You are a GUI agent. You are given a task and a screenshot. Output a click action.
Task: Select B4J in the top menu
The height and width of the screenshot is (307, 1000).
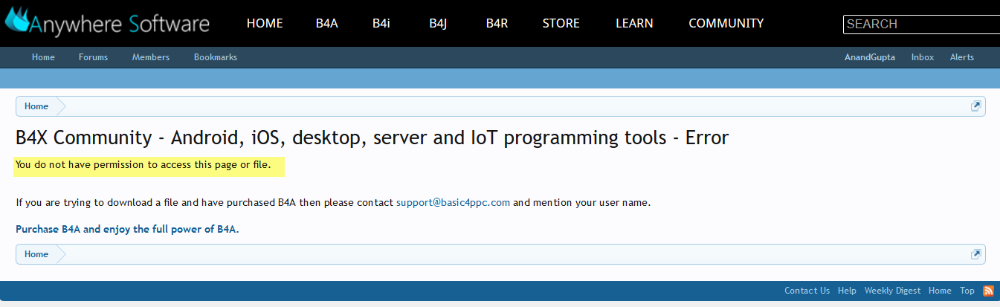point(438,23)
